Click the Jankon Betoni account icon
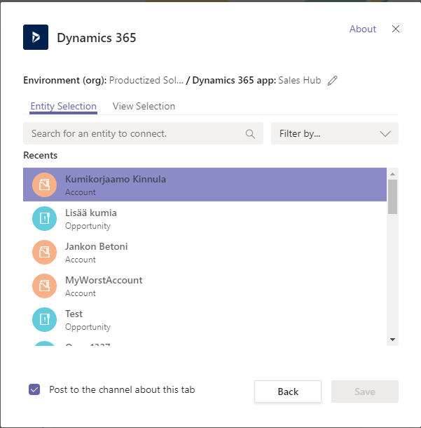The width and height of the screenshot is (421, 428). pos(44,252)
